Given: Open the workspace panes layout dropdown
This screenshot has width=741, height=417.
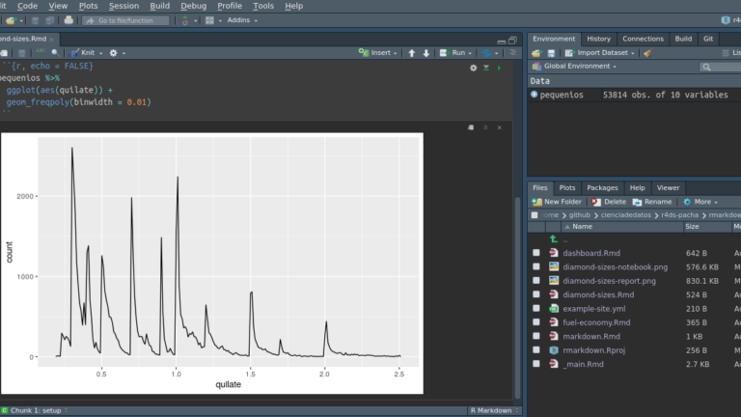Looking at the screenshot, I should (213, 20).
